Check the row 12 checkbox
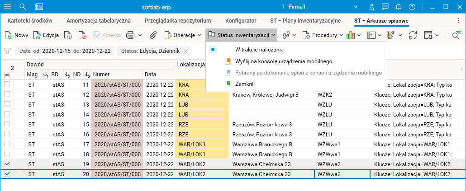The height and width of the screenshot is (191, 466). click(7, 95)
